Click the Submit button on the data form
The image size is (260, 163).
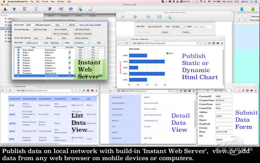pyautogui.click(x=219, y=140)
